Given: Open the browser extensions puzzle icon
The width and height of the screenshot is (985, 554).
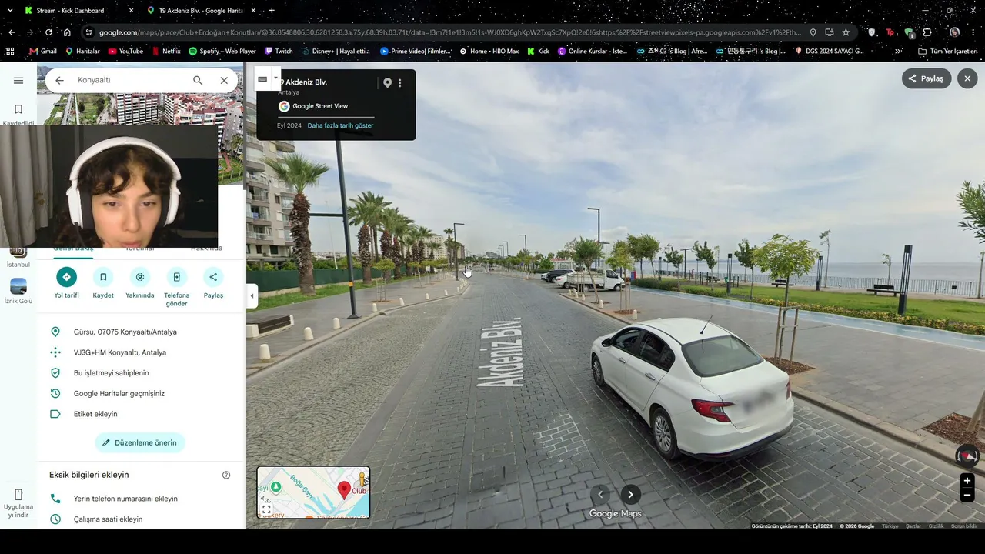Looking at the screenshot, I should (x=927, y=32).
